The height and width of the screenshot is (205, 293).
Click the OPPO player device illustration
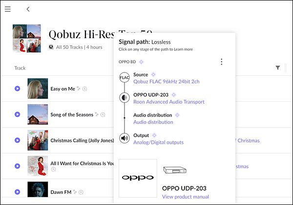tap(175, 170)
